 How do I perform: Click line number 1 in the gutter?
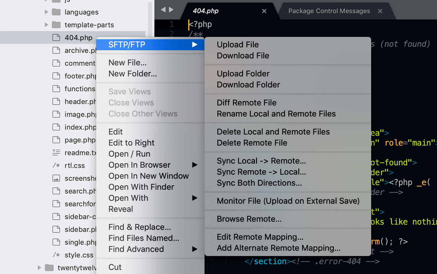pyautogui.click(x=172, y=24)
